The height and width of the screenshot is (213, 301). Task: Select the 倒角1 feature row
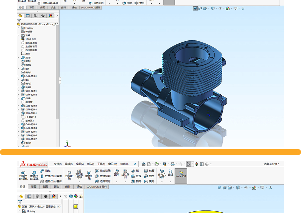click(x=26, y=143)
